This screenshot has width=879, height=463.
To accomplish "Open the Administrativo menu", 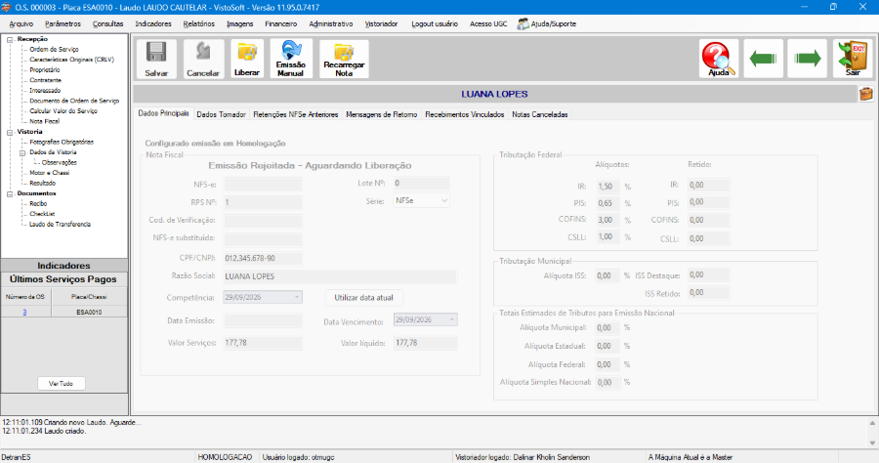I will coord(331,24).
